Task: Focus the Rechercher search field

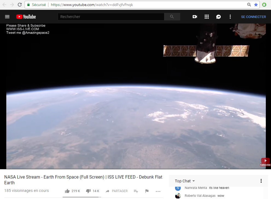Action: (111, 17)
